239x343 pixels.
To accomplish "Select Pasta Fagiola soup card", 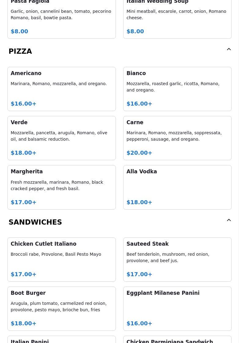I will tap(61, 19).
